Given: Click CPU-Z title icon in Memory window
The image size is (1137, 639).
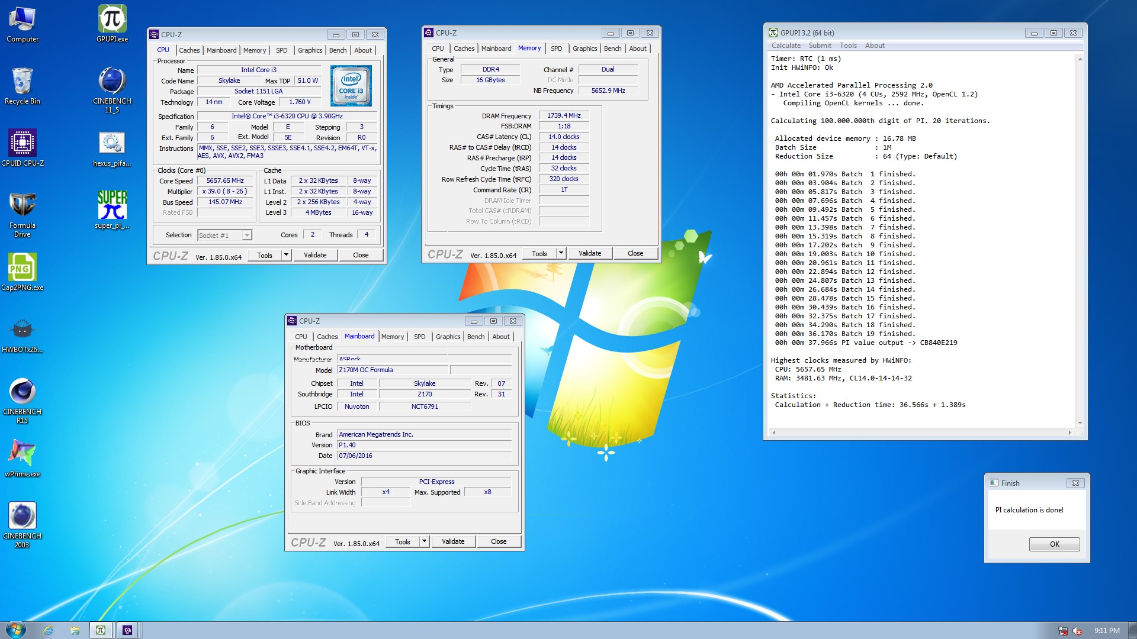Looking at the screenshot, I should [x=429, y=33].
